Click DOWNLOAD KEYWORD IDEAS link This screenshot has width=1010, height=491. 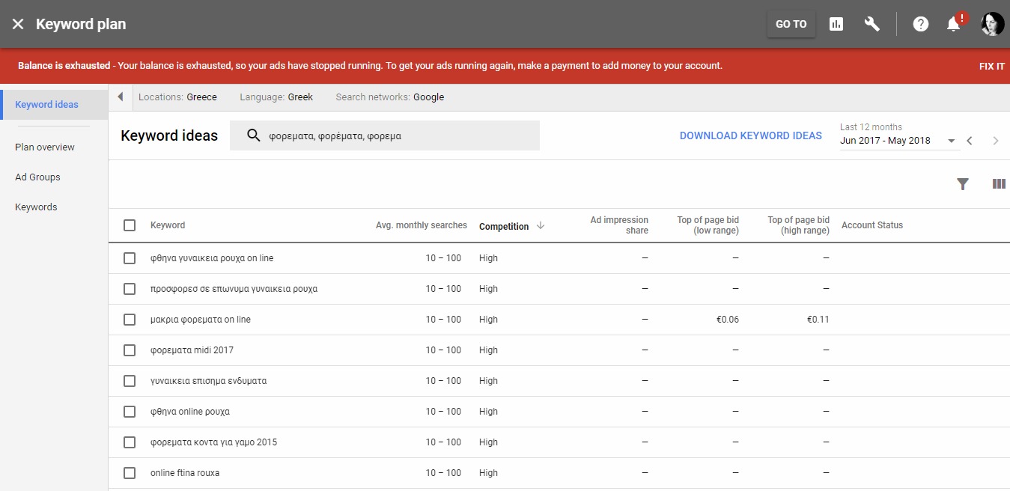pos(751,135)
